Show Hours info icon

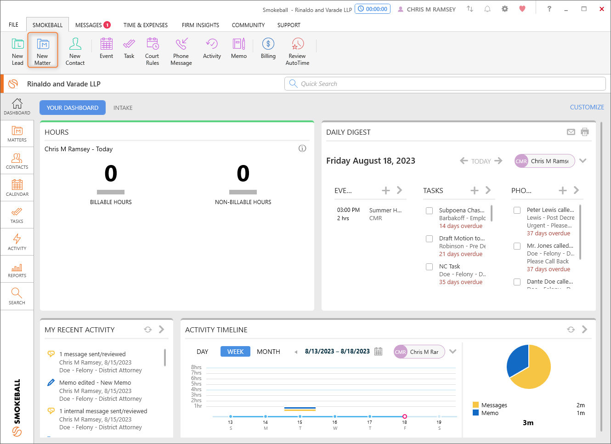tap(302, 148)
